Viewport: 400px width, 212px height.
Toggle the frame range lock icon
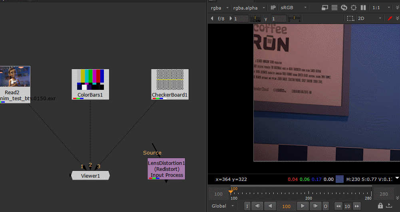[380, 206]
